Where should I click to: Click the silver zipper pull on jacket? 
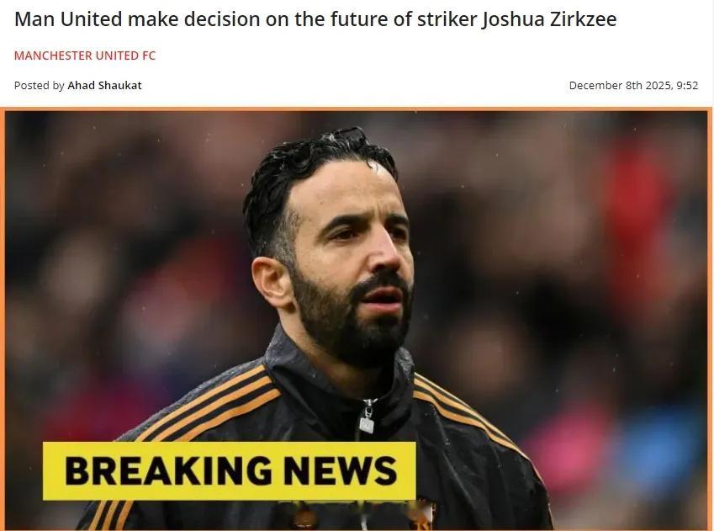pos(367,417)
